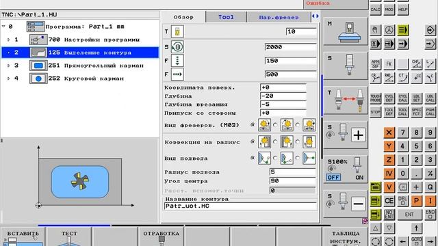438x246 pixels.
Task: Click the contour name field Patr_uot.HC
Action: [240, 206]
